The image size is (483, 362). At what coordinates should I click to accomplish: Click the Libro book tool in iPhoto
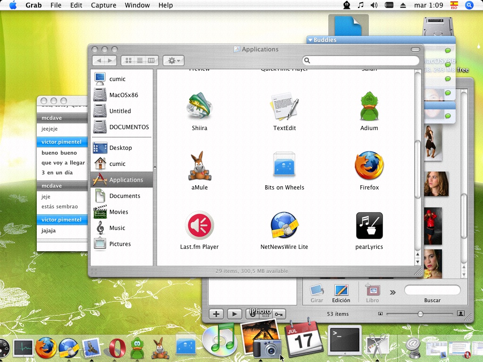click(x=373, y=294)
